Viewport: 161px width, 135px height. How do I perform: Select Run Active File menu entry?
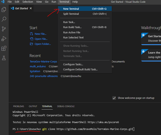click(x=85, y=32)
